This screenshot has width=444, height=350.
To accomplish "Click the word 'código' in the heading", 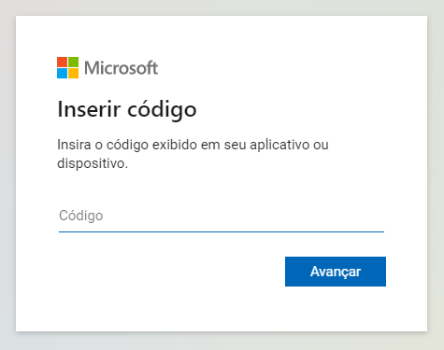I will 162,110.
